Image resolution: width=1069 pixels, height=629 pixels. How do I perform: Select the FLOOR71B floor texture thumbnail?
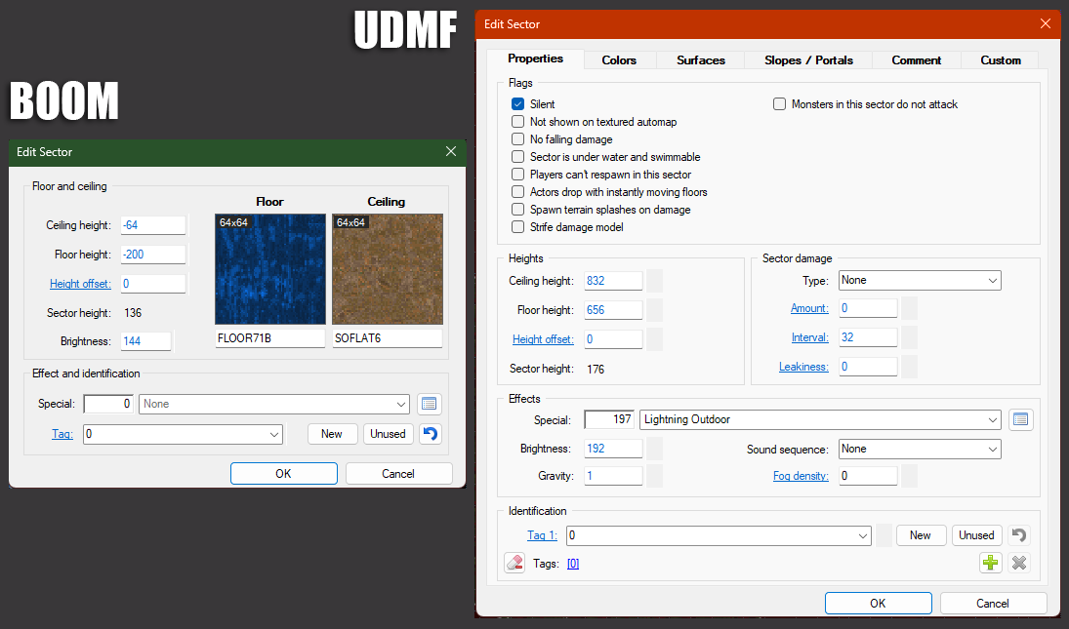[x=270, y=269]
